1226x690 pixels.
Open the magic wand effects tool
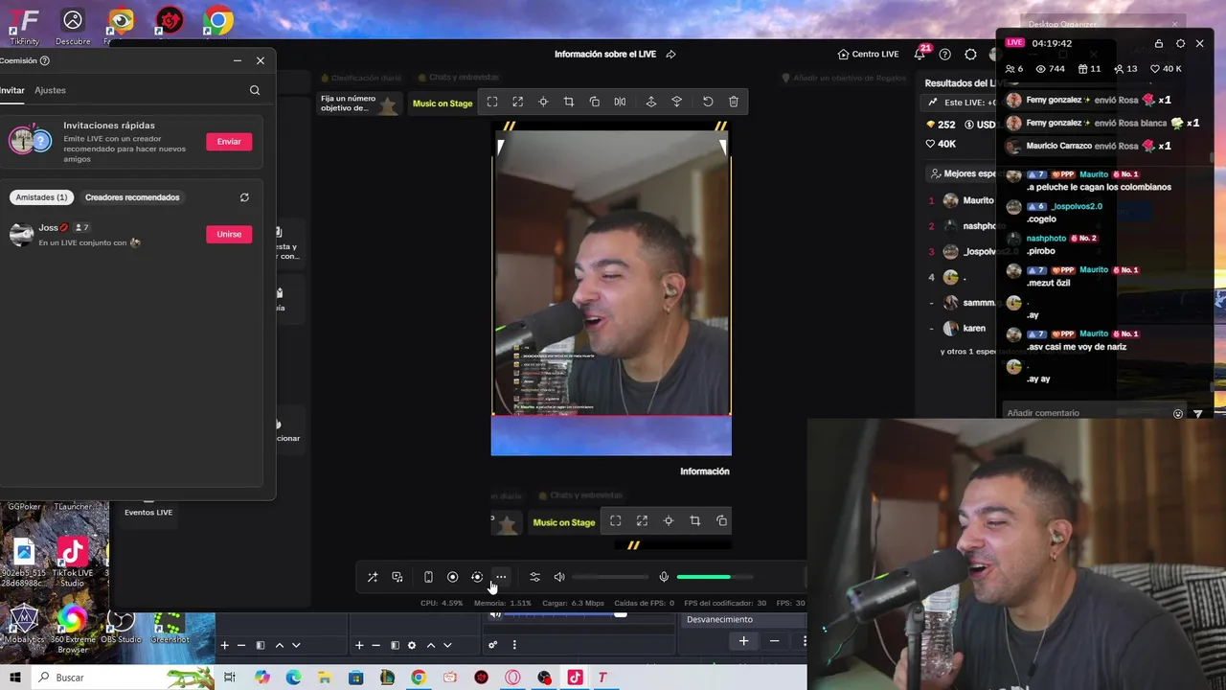click(x=373, y=577)
